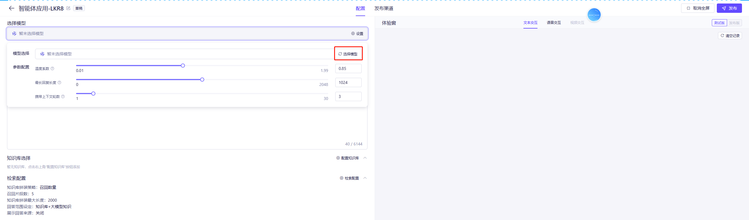
Task: Open 配置知识库 settings
Action: pyautogui.click(x=347, y=158)
